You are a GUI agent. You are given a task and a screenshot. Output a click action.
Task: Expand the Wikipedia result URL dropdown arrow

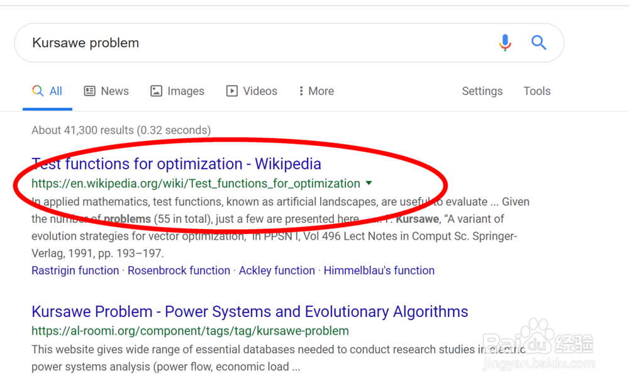point(369,183)
